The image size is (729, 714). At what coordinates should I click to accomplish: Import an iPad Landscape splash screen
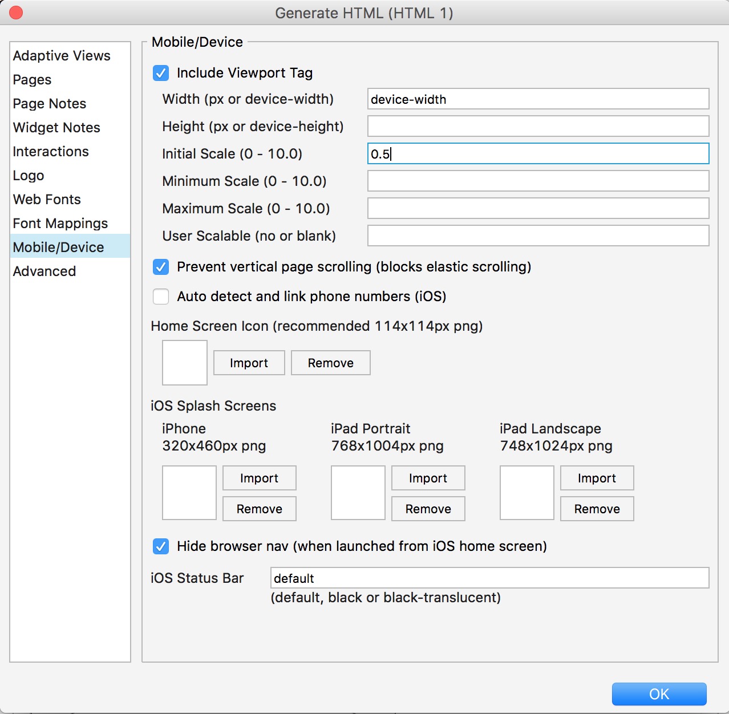pyautogui.click(x=597, y=478)
